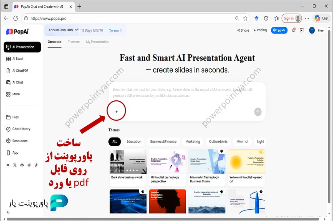Filter themes by Minimal style
This screenshot has width=333, height=221.
pos(242,141)
